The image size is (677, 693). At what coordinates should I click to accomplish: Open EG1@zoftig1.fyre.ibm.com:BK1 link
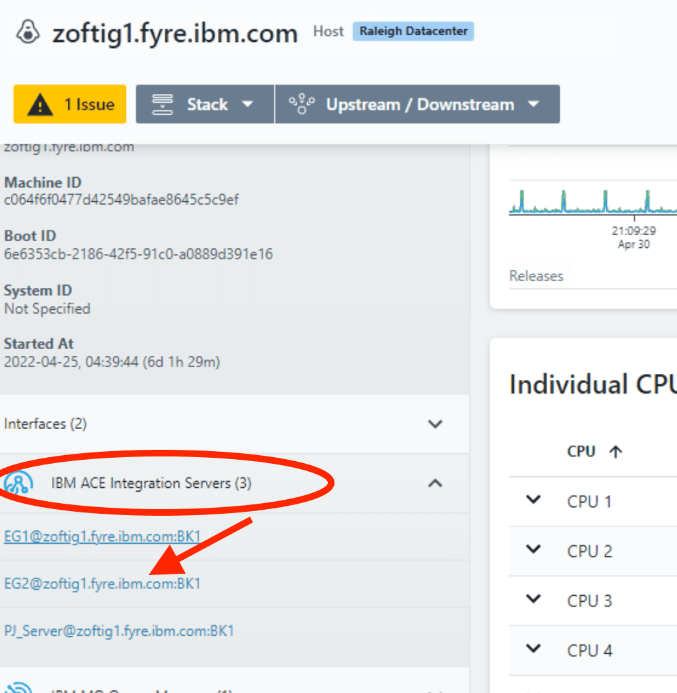tap(102, 536)
